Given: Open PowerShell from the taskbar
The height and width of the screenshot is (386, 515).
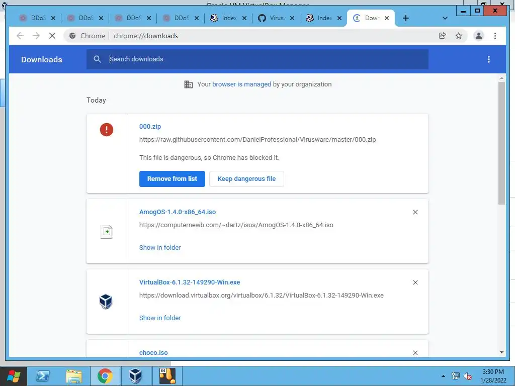Looking at the screenshot, I should tap(43, 376).
